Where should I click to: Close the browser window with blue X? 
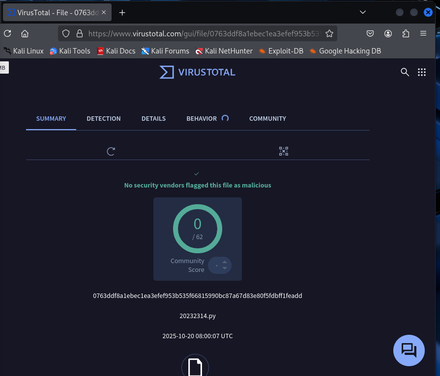(428, 12)
